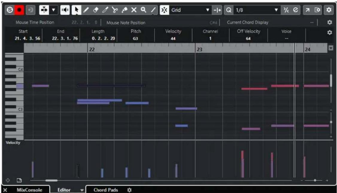This screenshot has width=337, height=193.
Task: Open the Velocity controller lane menu
Action: tap(13, 143)
